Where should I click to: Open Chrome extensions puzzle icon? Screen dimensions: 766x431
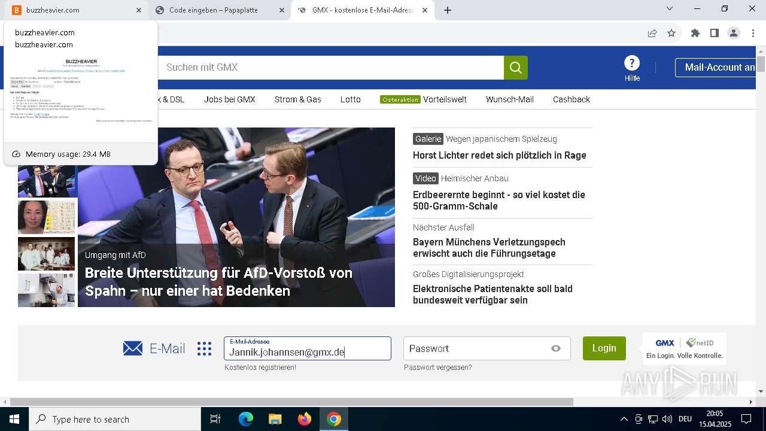coord(695,34)
